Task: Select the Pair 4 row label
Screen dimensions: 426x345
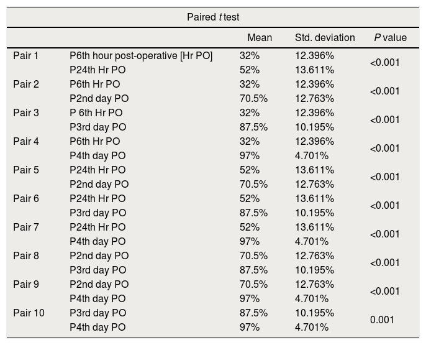Action: (26, 142)
